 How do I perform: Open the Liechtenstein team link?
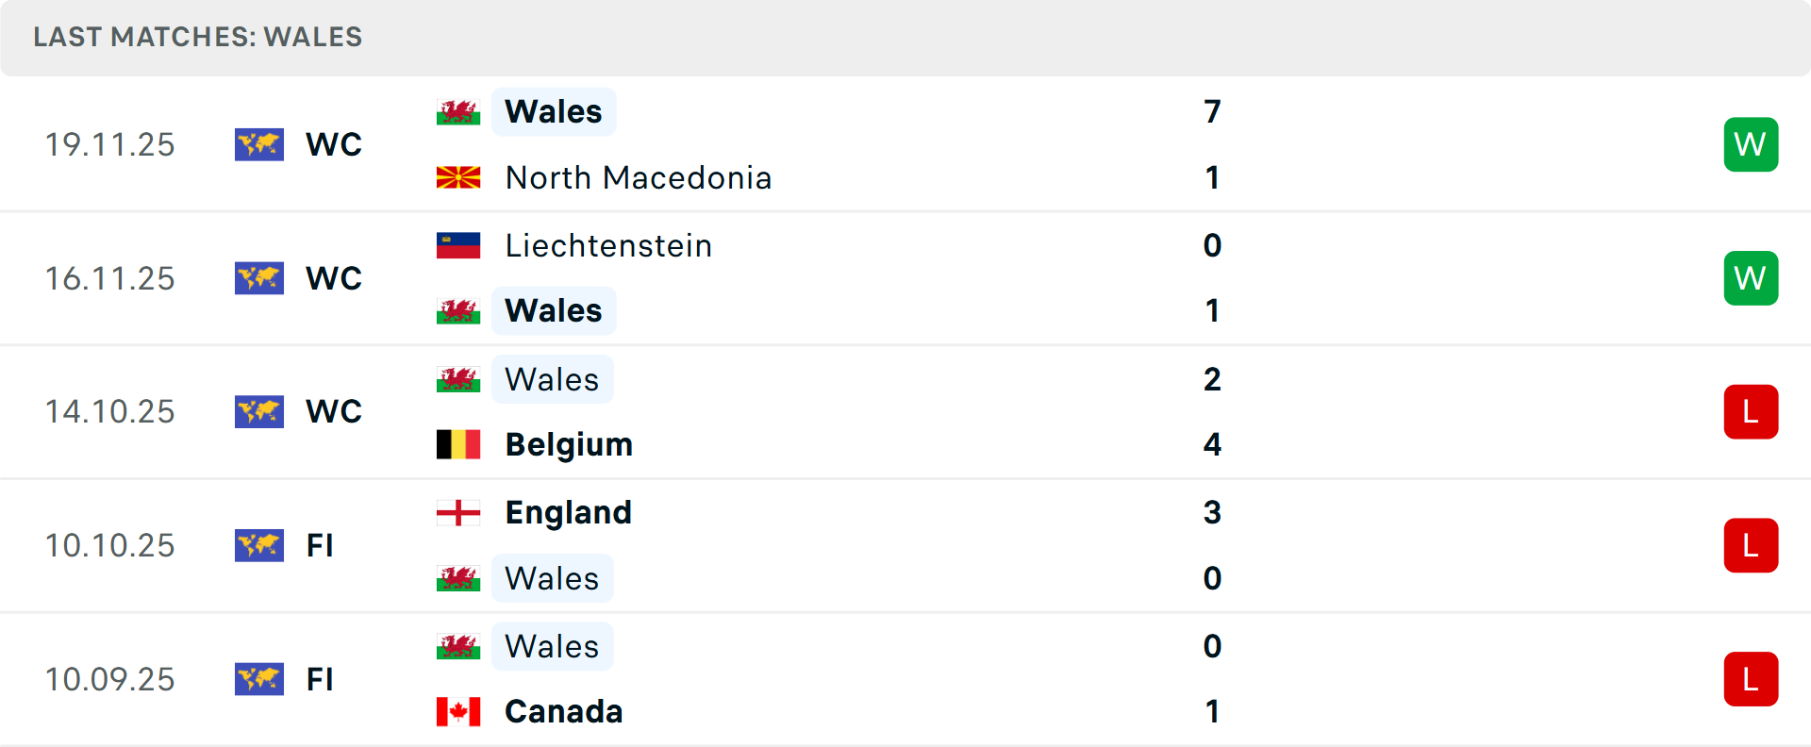(608, 245)
